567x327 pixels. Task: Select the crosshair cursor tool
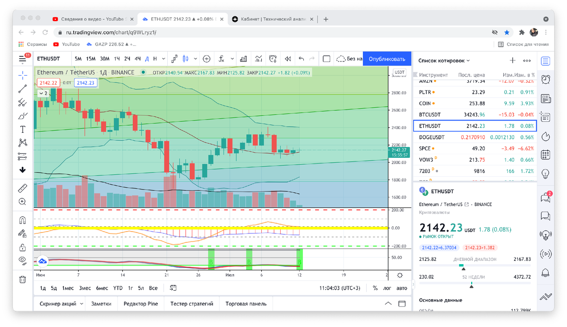coord(22,75)
